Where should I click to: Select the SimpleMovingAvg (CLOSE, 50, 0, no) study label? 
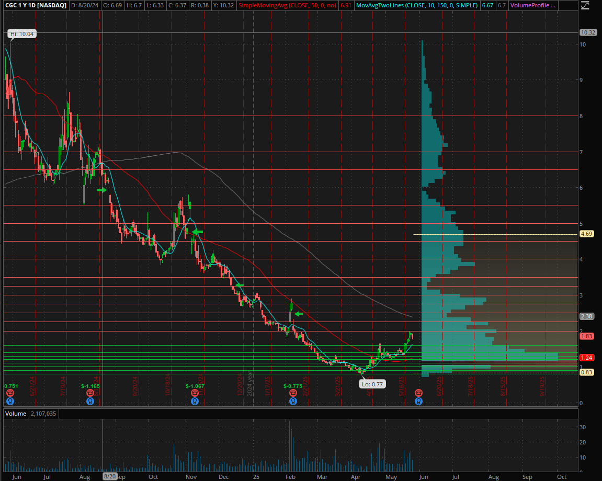(287, 5)
